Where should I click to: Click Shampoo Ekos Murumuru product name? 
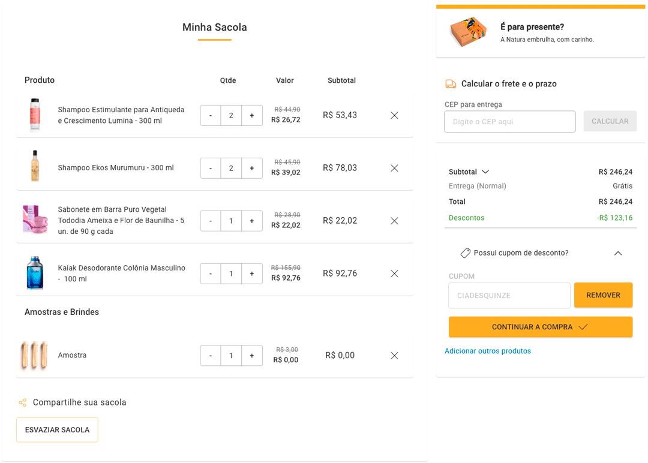coord(116,168)
